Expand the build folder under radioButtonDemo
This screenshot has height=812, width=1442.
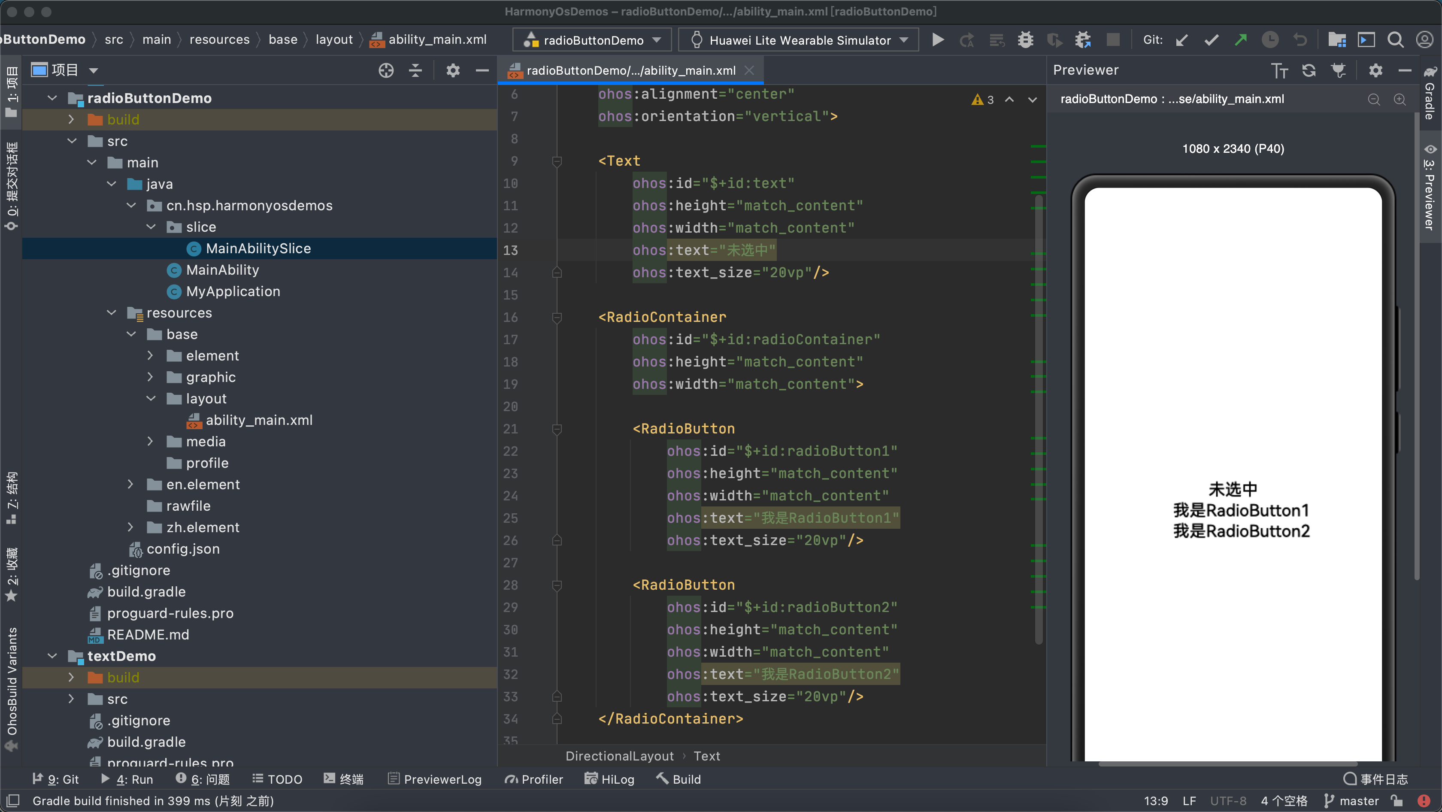[70, 119]
